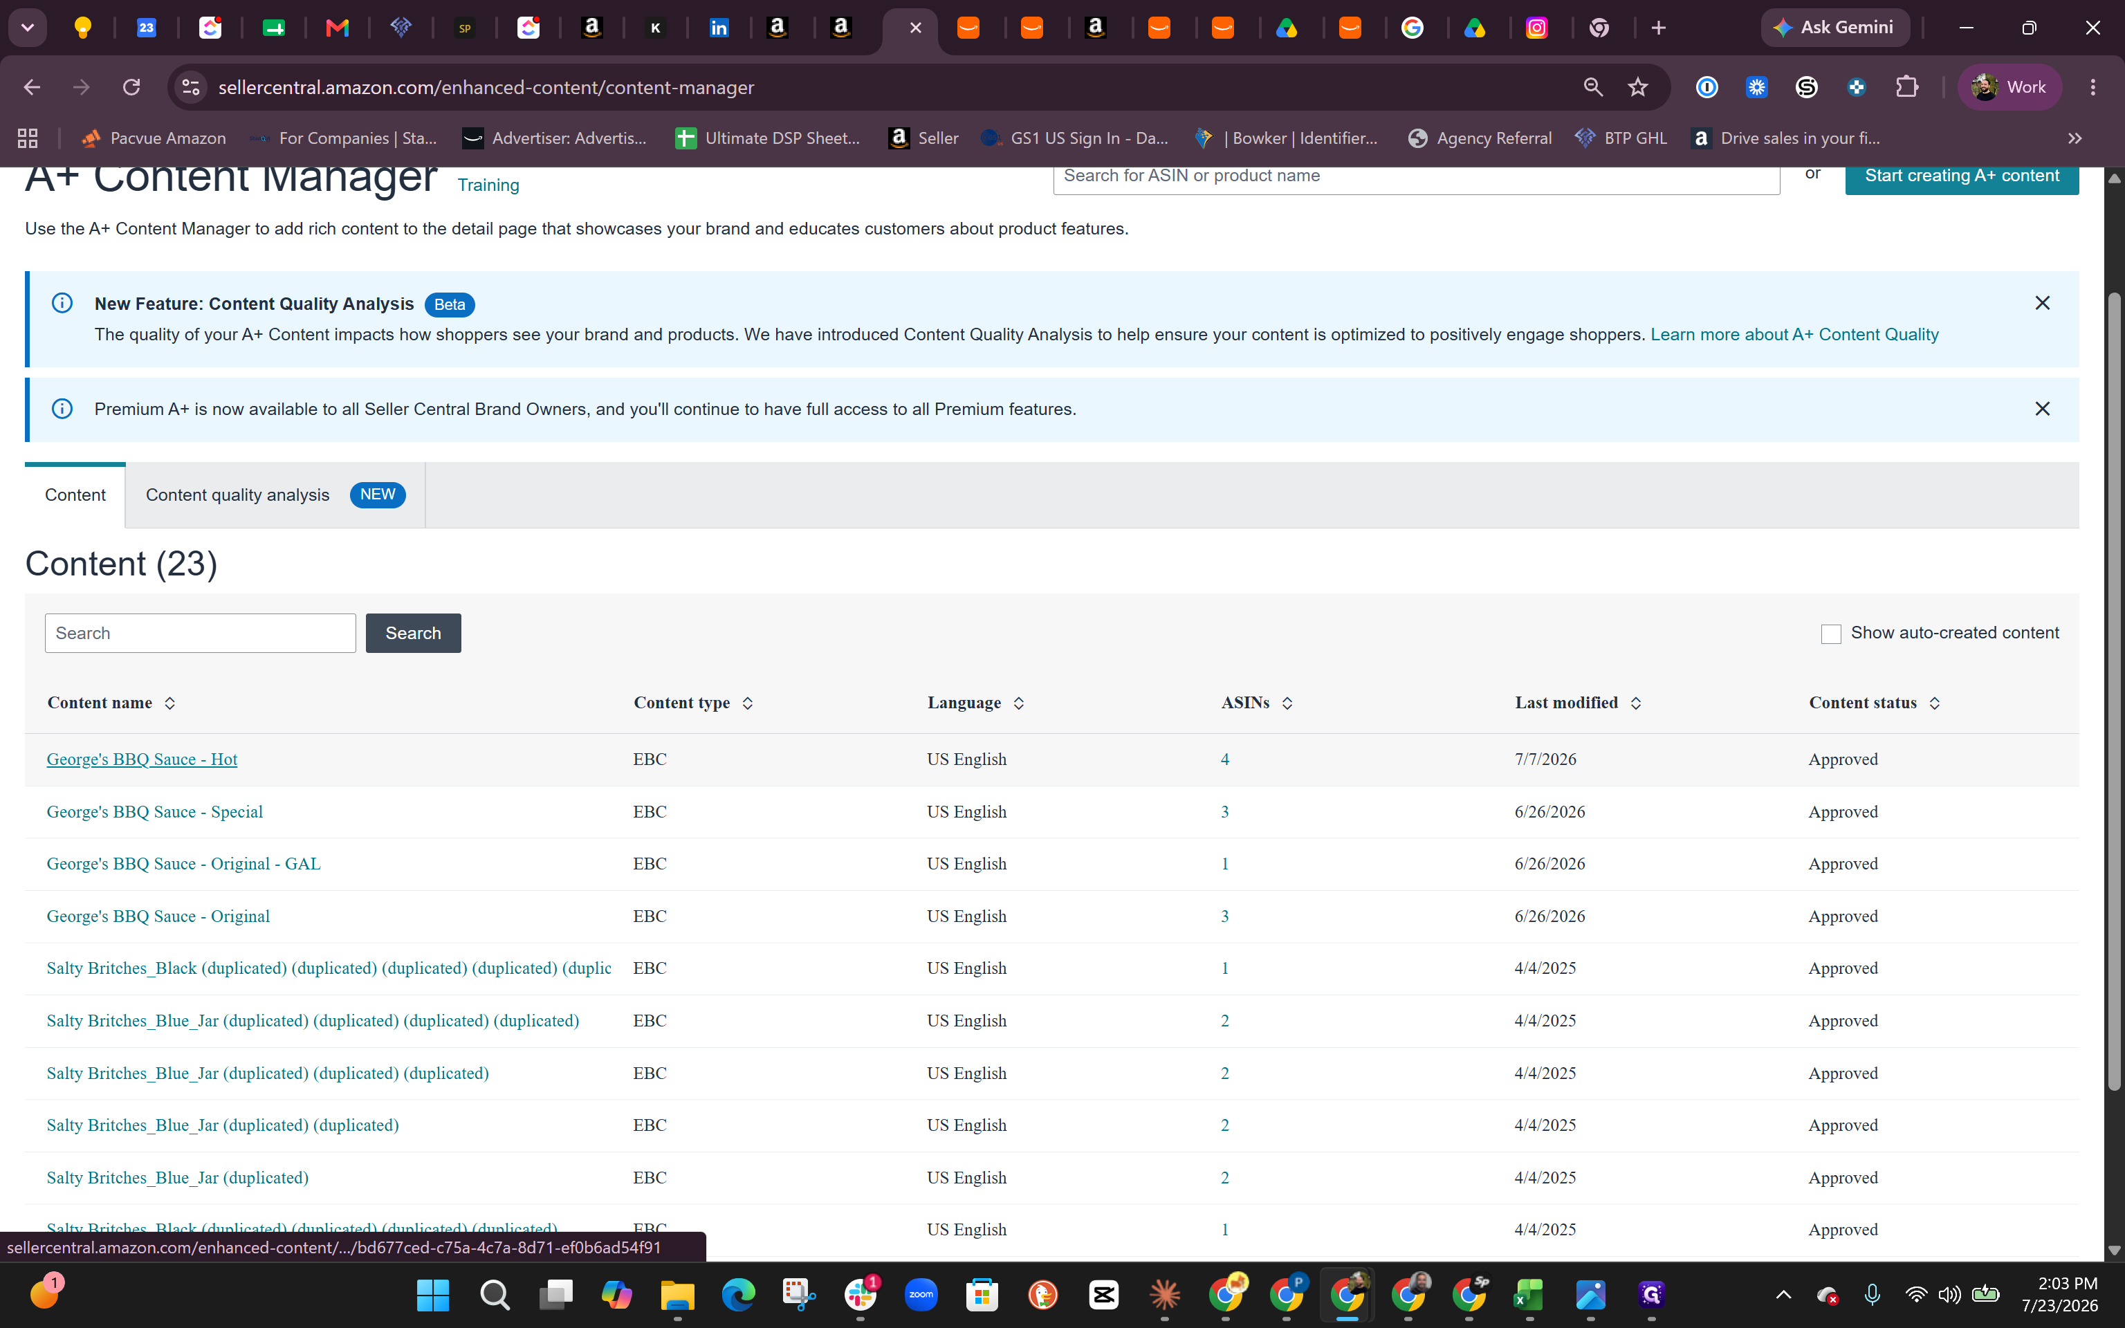Screen dimensions: 2125x1328
Task: Open the Training link
Action: [x=488, y=185]
